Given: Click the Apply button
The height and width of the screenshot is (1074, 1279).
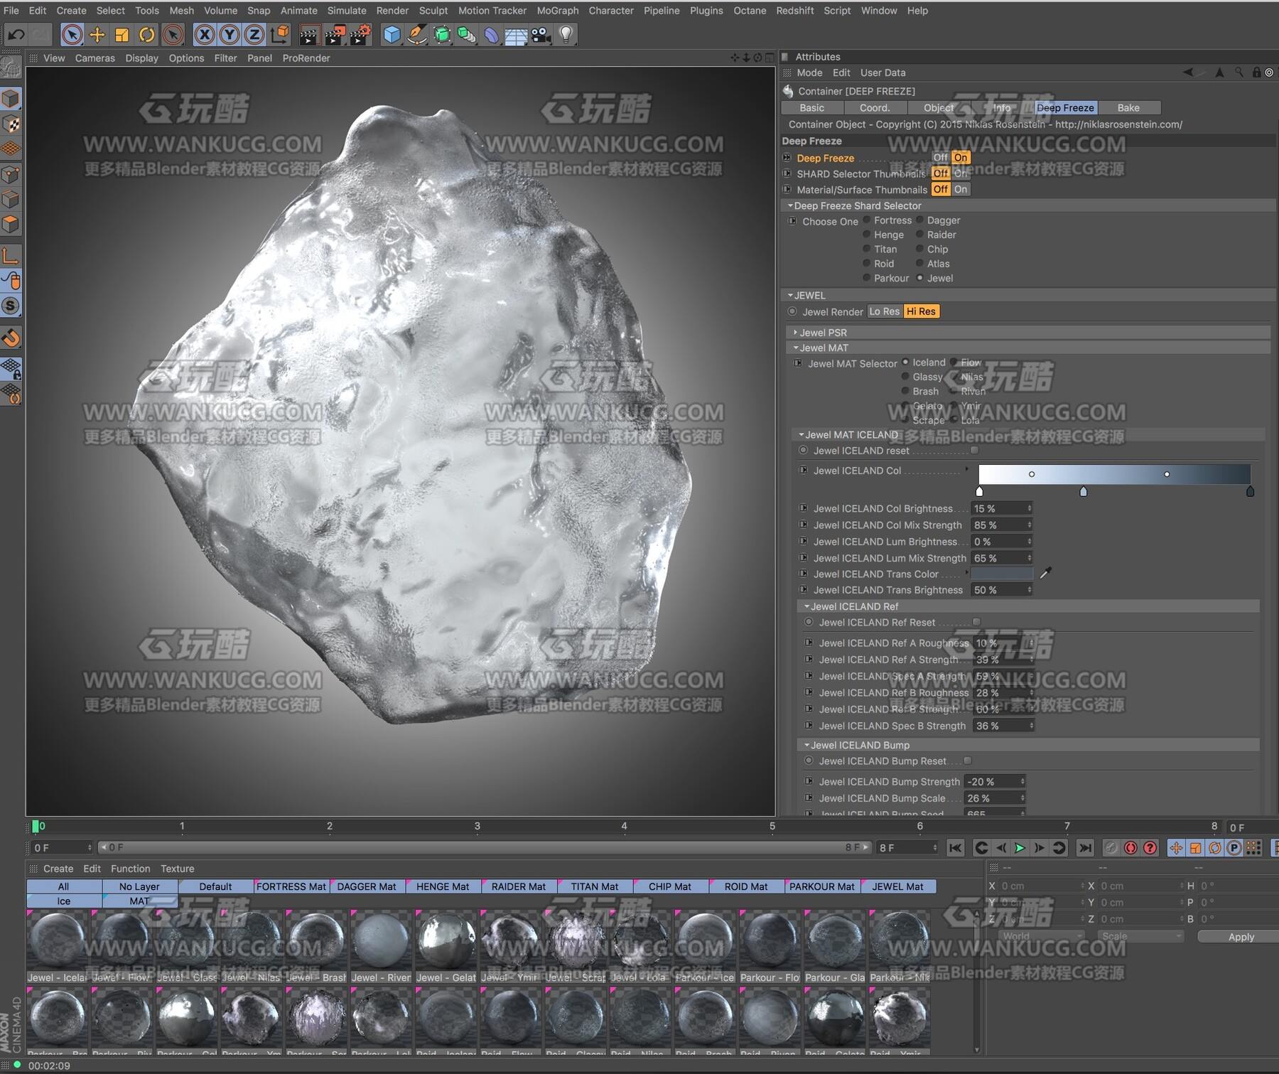Looking at the screenshot, I should 1241,937.
